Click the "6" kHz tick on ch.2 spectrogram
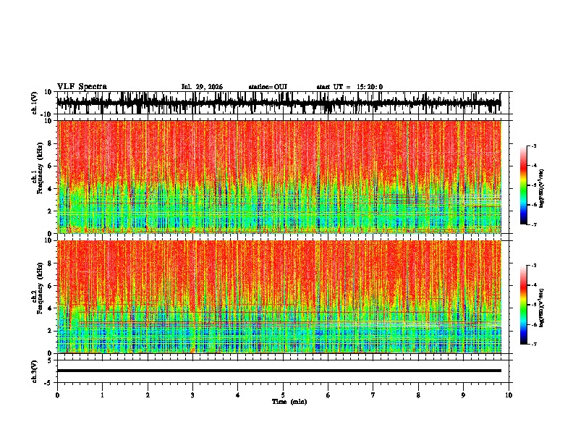 pos(51,285)
